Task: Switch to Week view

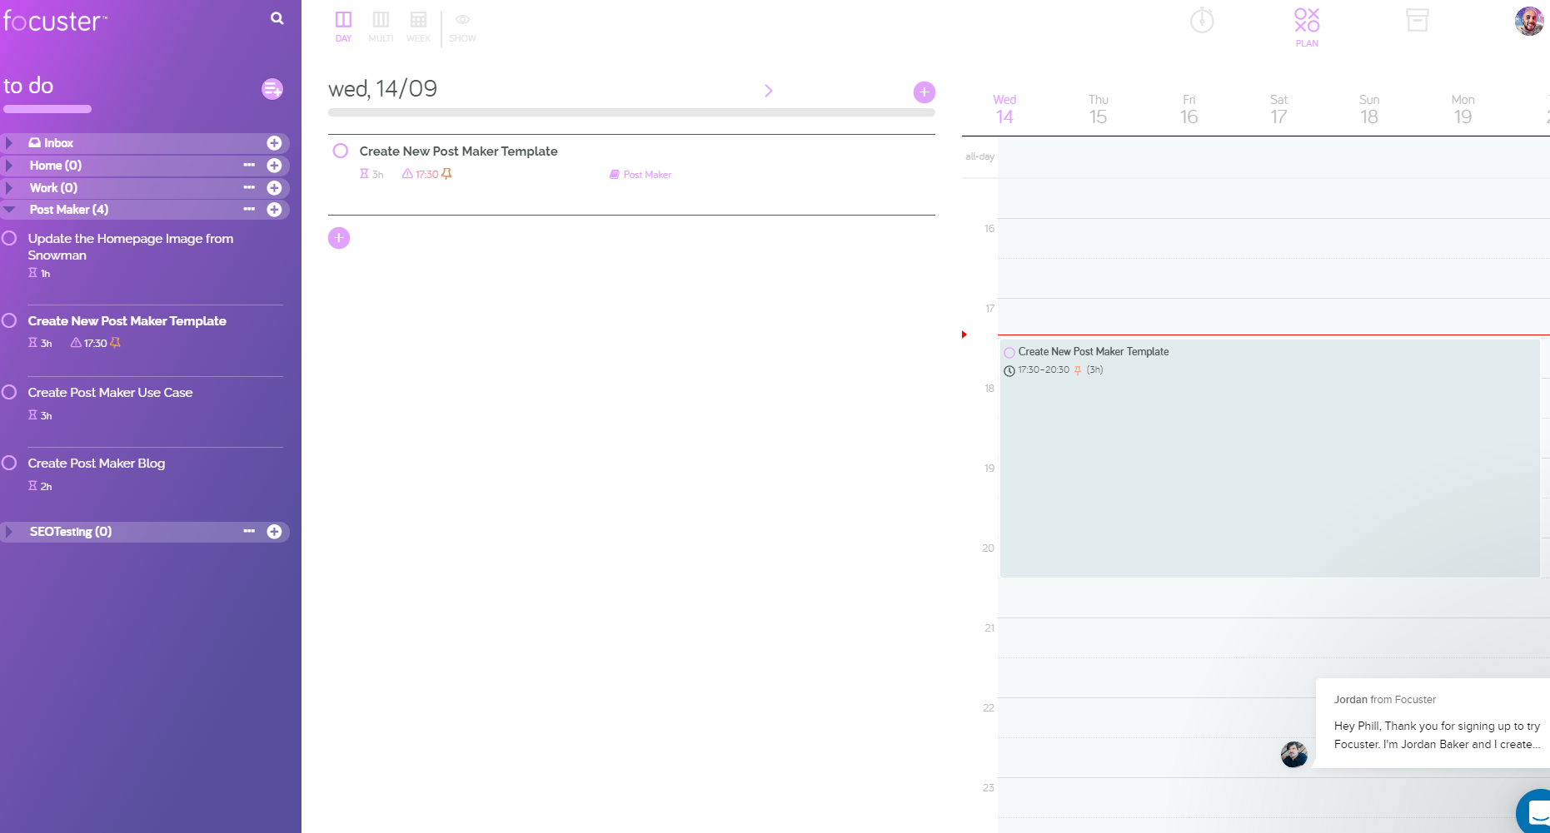Action: pos(418,26)
